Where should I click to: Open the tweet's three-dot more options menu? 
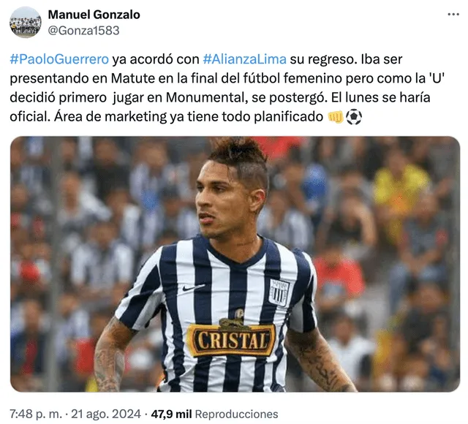coord(453,15)
